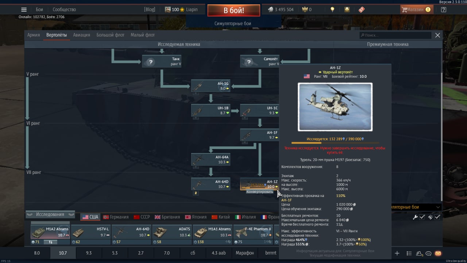This screenshot has height=263, width=467.
Task: Open the presets list icon
Action: [409, 253]
